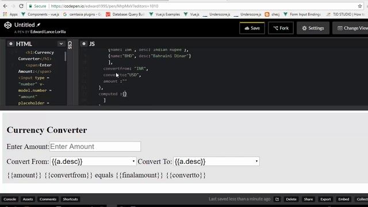Open the Form Input Bindings bookmark
Screen dimensions: 368x207
pyautogui.click(x=302, y=14)
